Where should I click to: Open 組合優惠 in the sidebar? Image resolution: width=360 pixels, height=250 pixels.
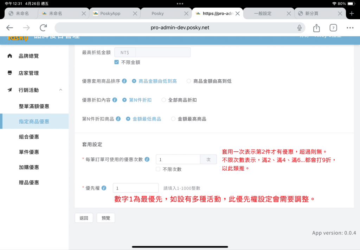click(x=29, y=137)
